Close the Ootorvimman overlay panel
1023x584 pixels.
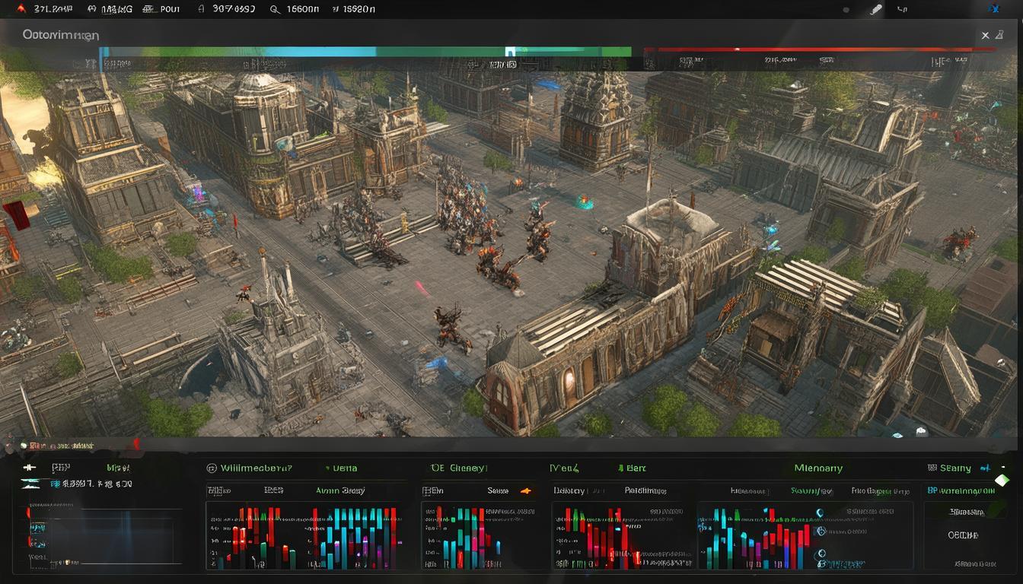[x=986, y=35]
